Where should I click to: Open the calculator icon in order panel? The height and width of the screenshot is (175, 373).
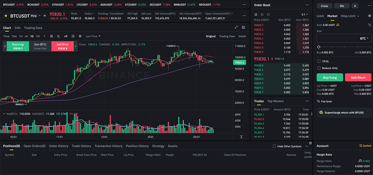(x=369, y=25)
